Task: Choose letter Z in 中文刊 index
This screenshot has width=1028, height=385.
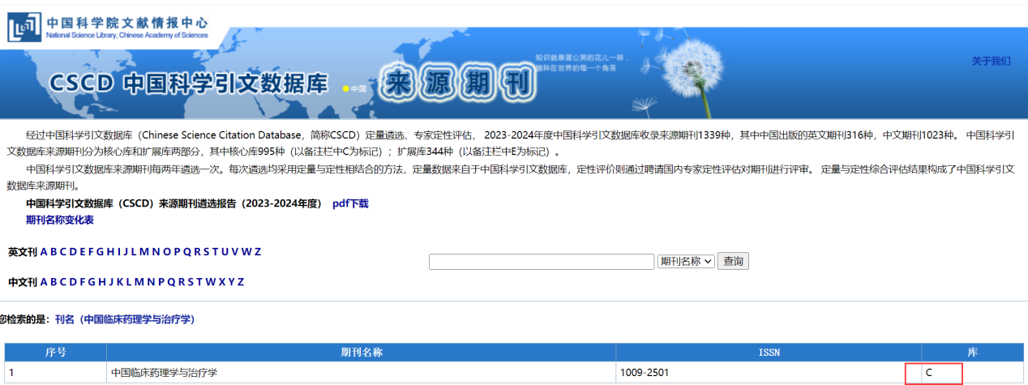Action: point(241,282)
